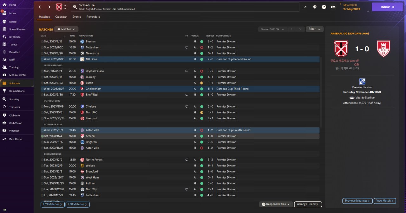
Task: Open the Season 2023/24 dropdown
Action: pos(272,29)
